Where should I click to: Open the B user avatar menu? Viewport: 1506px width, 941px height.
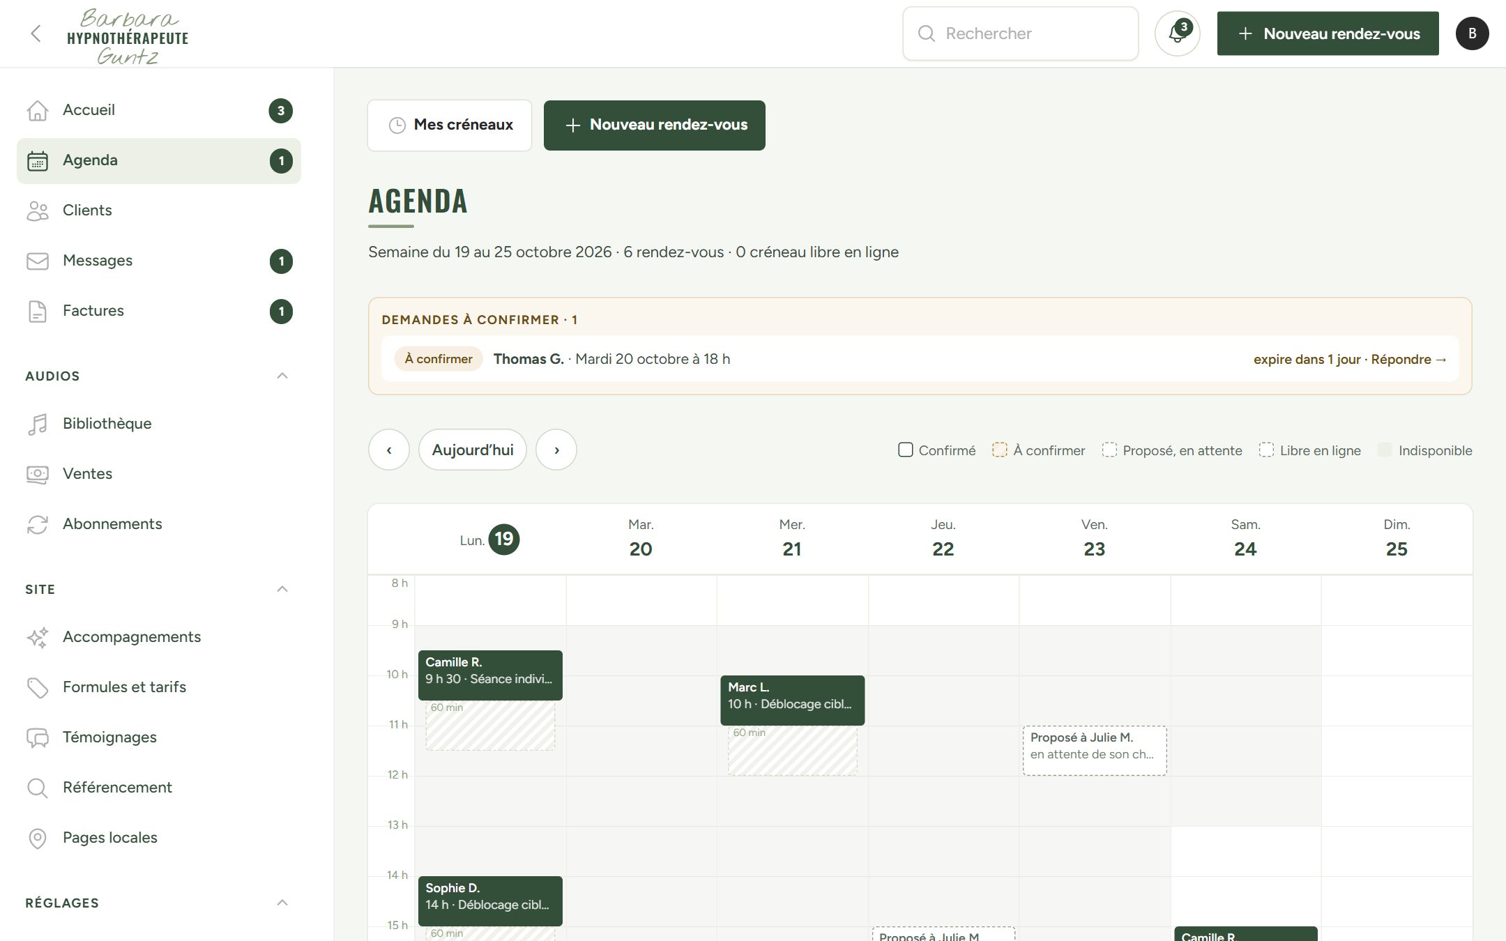1472,33
